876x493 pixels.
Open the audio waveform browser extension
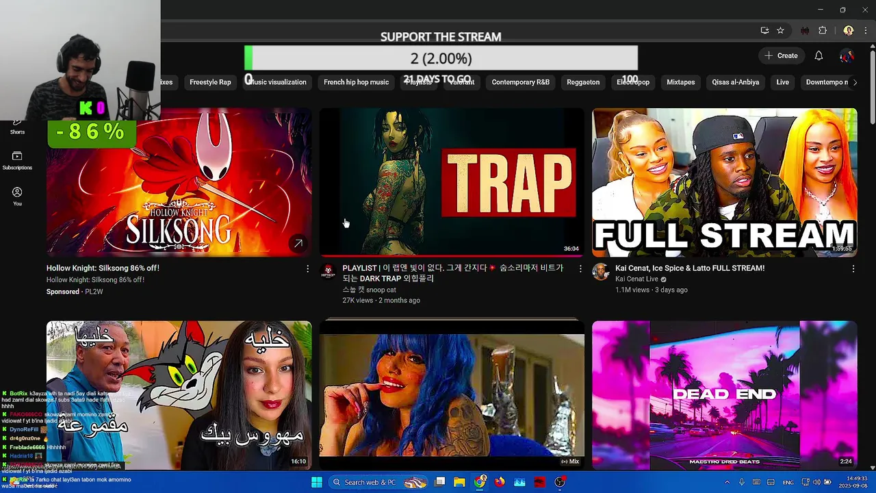tap(805, 30)
